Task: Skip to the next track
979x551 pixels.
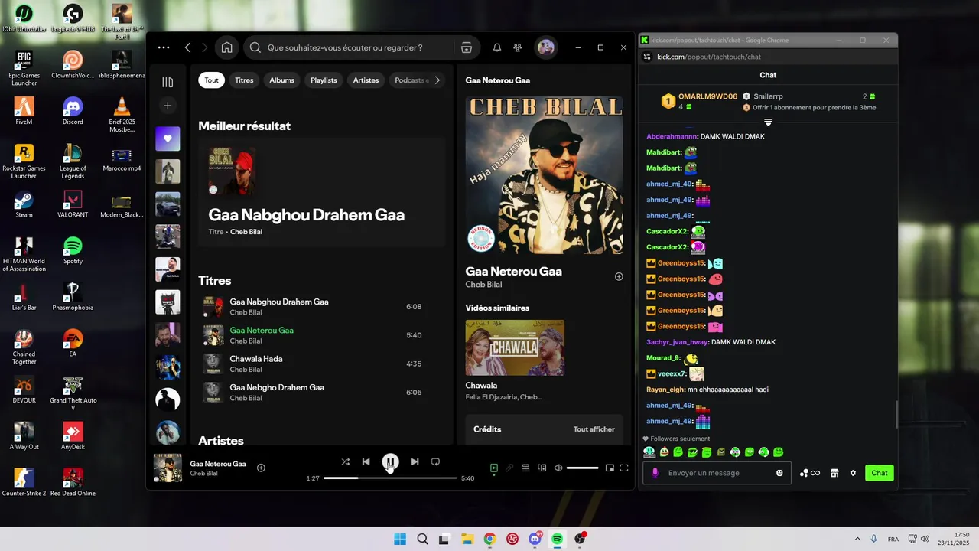Action: pyautogui.click(x=415, y=461)
